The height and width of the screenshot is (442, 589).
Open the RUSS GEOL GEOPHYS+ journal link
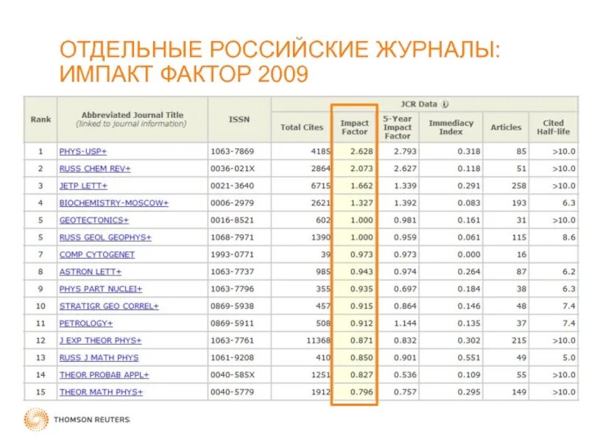[x=105, y=237]
